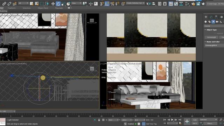Click the Set Keys large plus button
The width and height of the screenshot is (224, 126).
tap(187, 121)
